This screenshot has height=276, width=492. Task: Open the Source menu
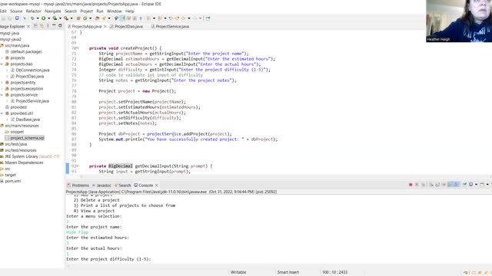pyautogui.click(x=16, y=11)
